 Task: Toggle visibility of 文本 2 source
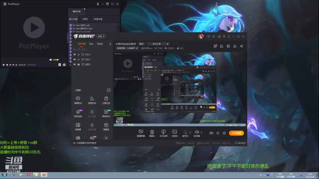coord(75,59)
